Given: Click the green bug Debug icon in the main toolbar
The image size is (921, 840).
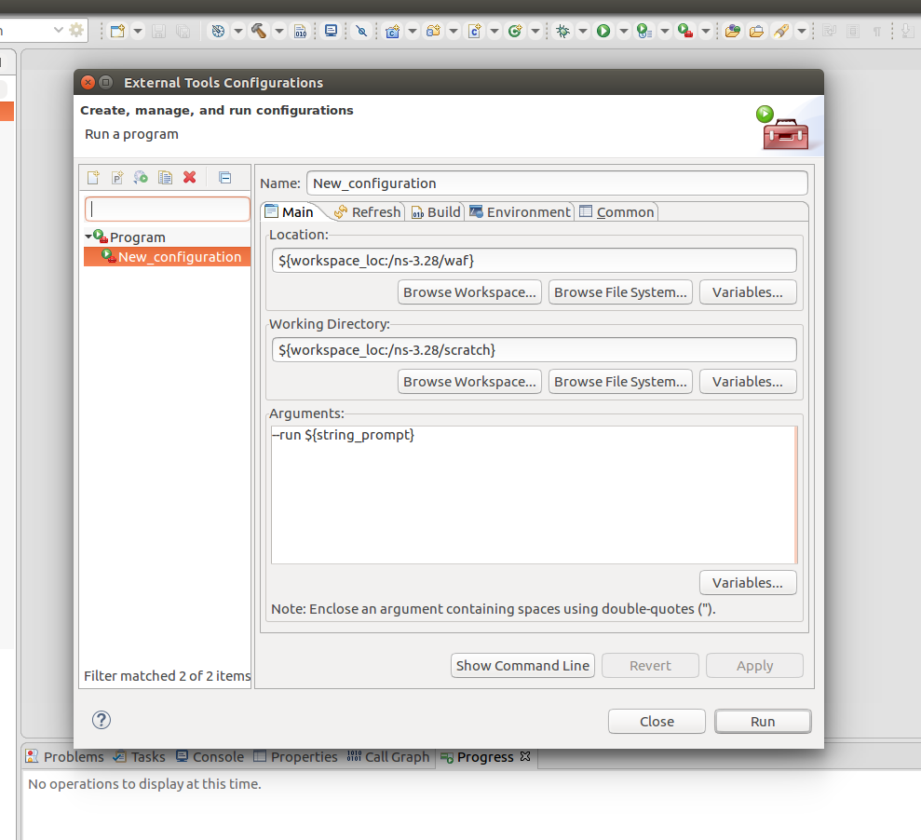Looking at the screenshot, I should tap(562, 31).
